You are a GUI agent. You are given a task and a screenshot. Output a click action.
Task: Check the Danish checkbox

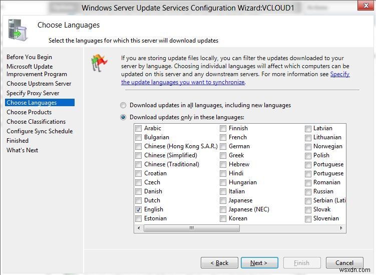pyautogui.click(x=138, y=191)
